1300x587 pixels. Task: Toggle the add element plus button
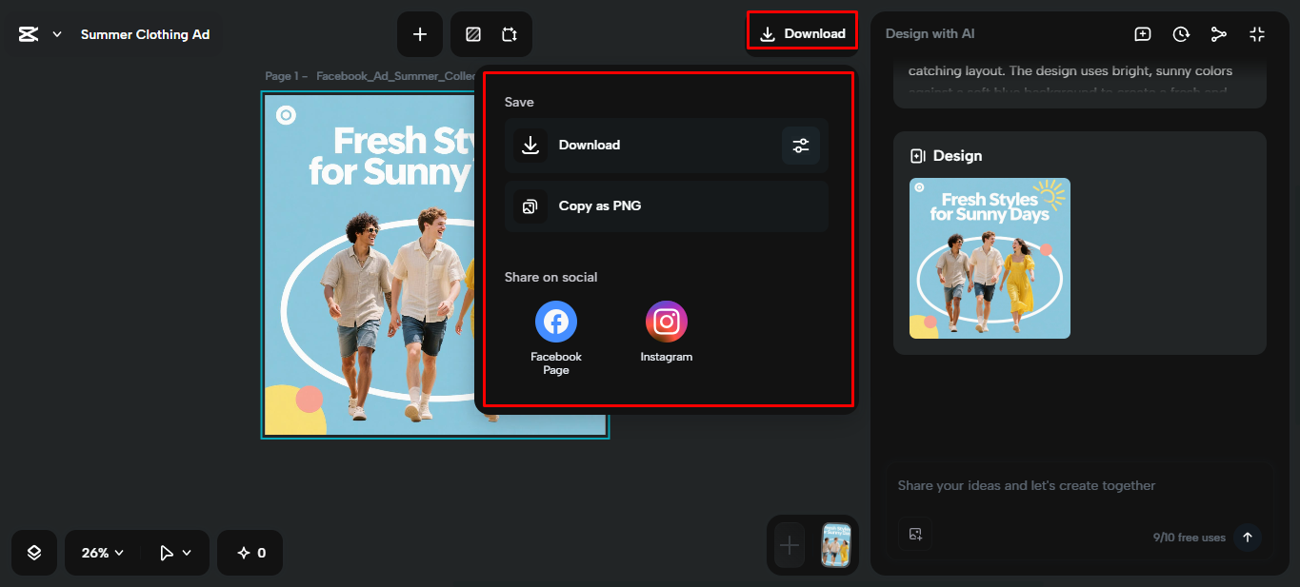pyautogui.click(x=420, y=34)
